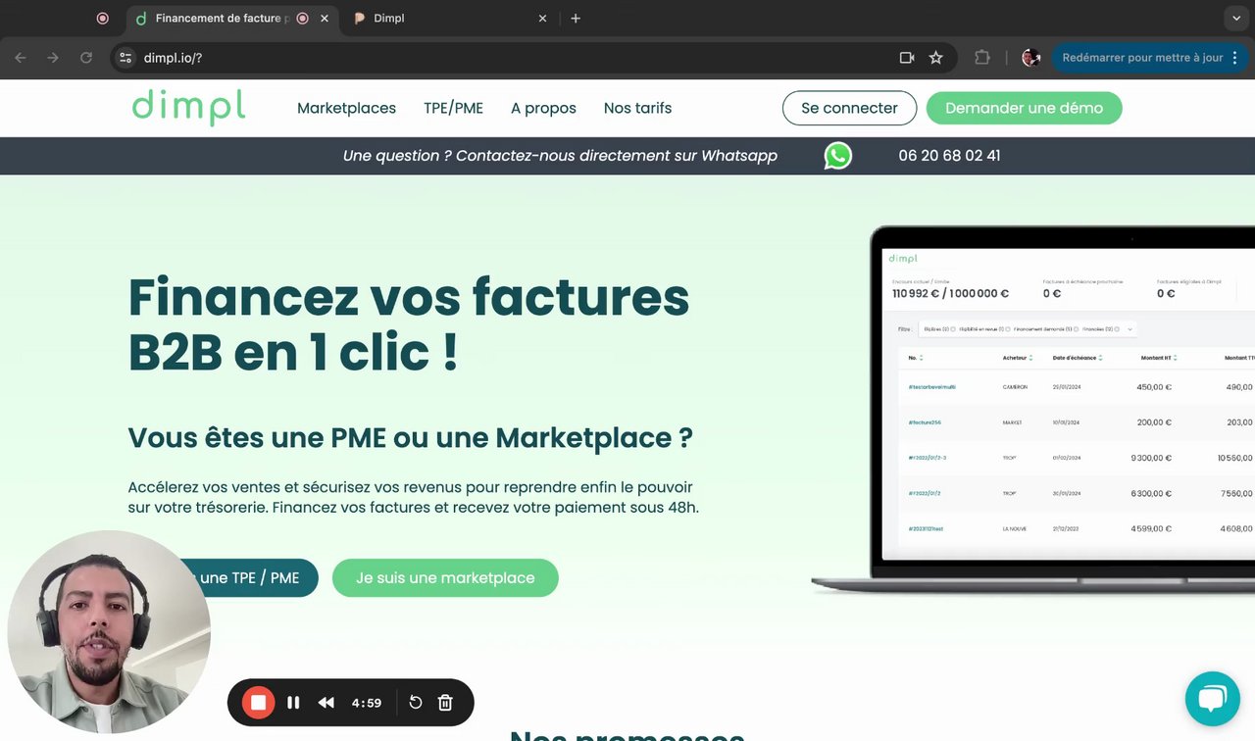This screenshot has width=1255, height=741.
Task: Open the browser extensions puzzle icon
Action: [981, 58]
